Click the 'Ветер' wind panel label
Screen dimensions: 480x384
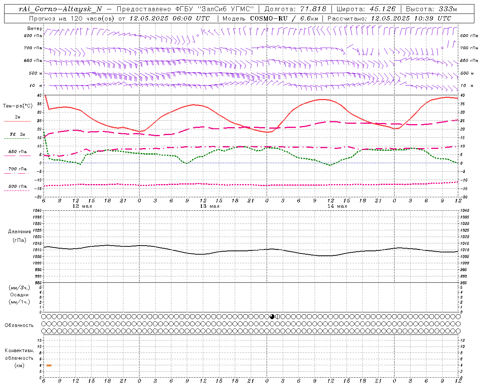point(35,28)
